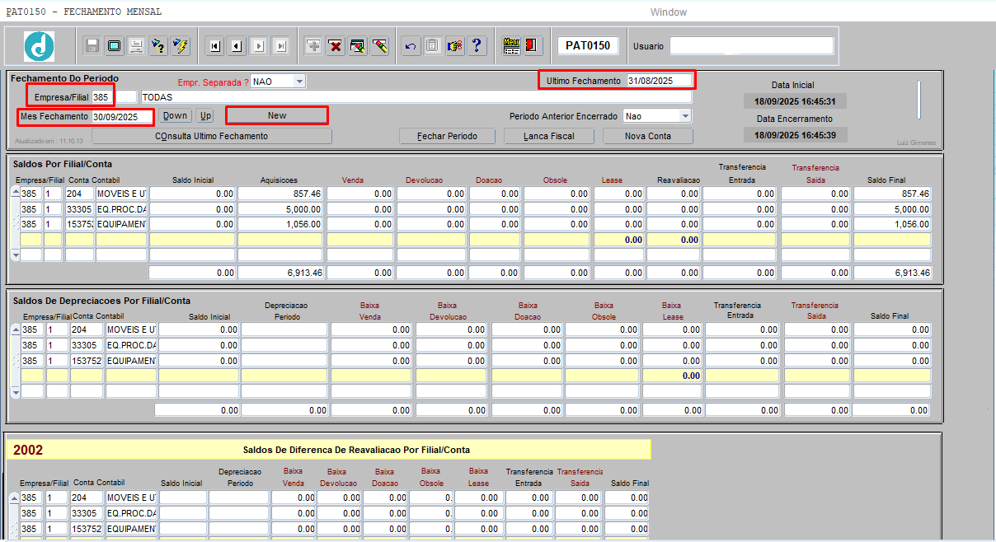
Task: Open the Menu icon in the toolbar
Action: pyautogui.click(x=511, y=46)
